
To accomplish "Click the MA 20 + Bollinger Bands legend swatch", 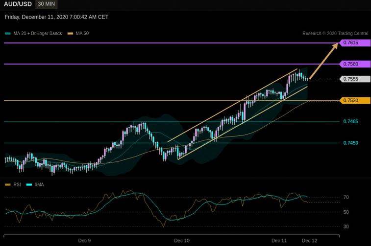I will [8, 34].
